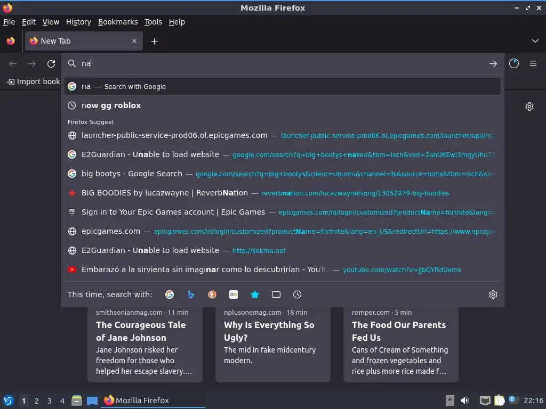Select 'Sign in to Your Epic Games account' suggestion

(x=283, y=212)
